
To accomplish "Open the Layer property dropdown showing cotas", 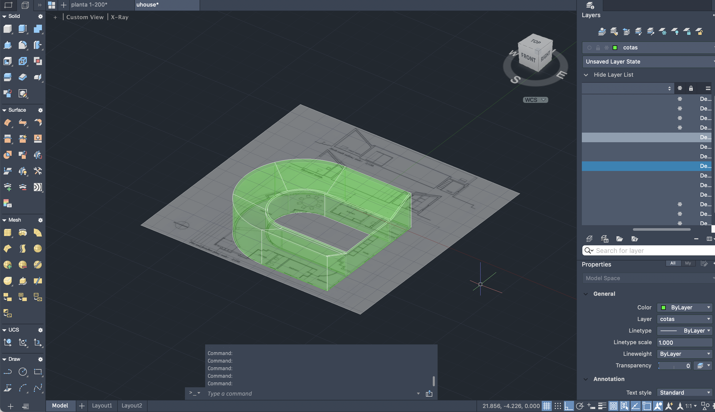I will tap(684, 319).
